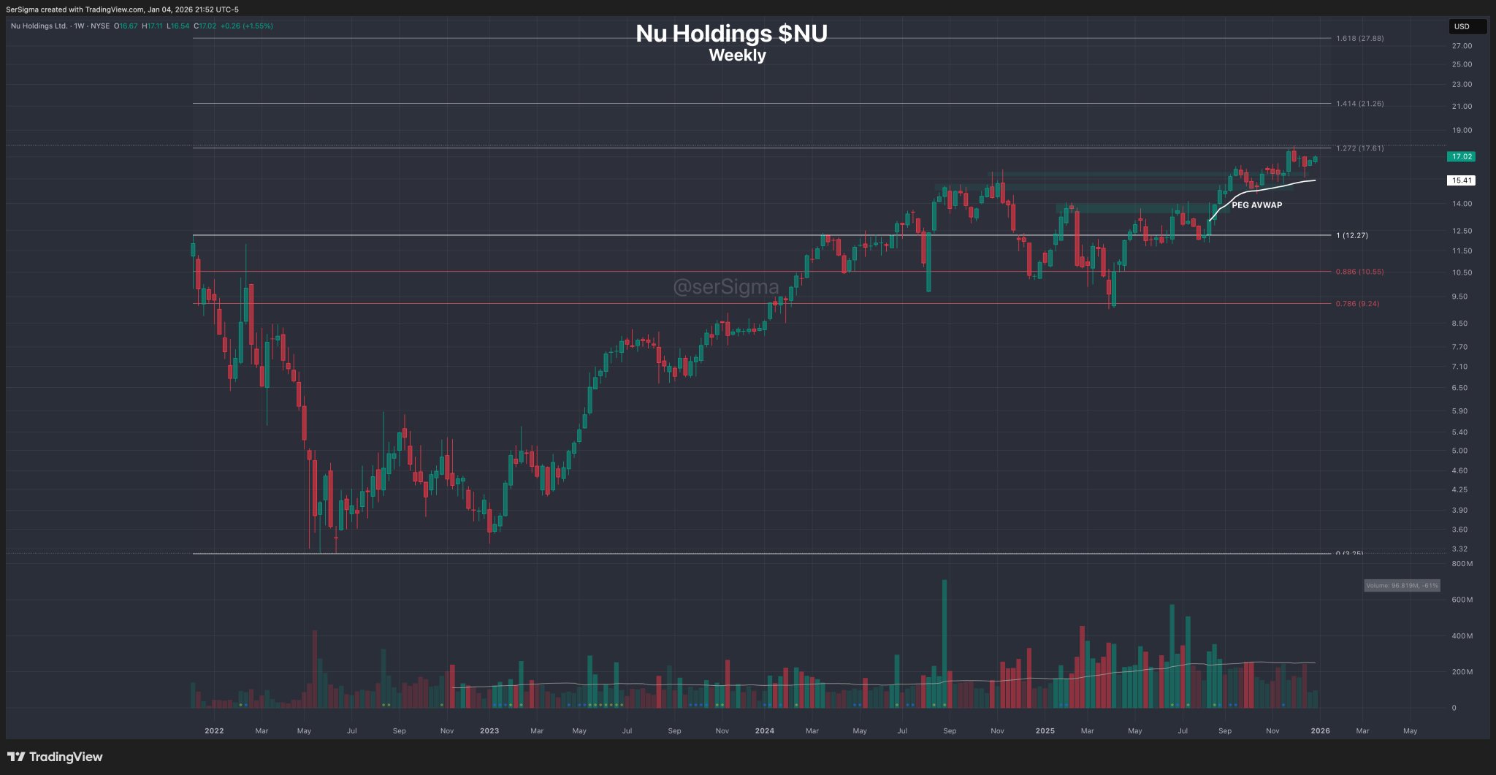This screenshot has height=775, width=1496.
Task: Click the red 0.786 (9.24) level label
Action: [x=1357, y=304]
